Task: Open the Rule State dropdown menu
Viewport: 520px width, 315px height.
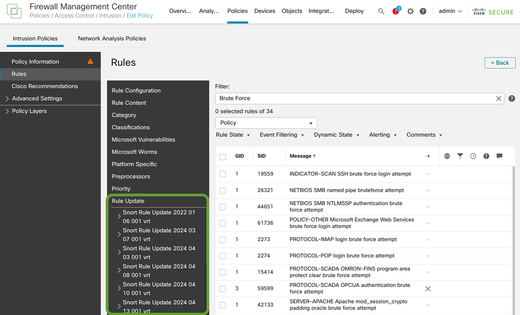Action: coord(233,135)
